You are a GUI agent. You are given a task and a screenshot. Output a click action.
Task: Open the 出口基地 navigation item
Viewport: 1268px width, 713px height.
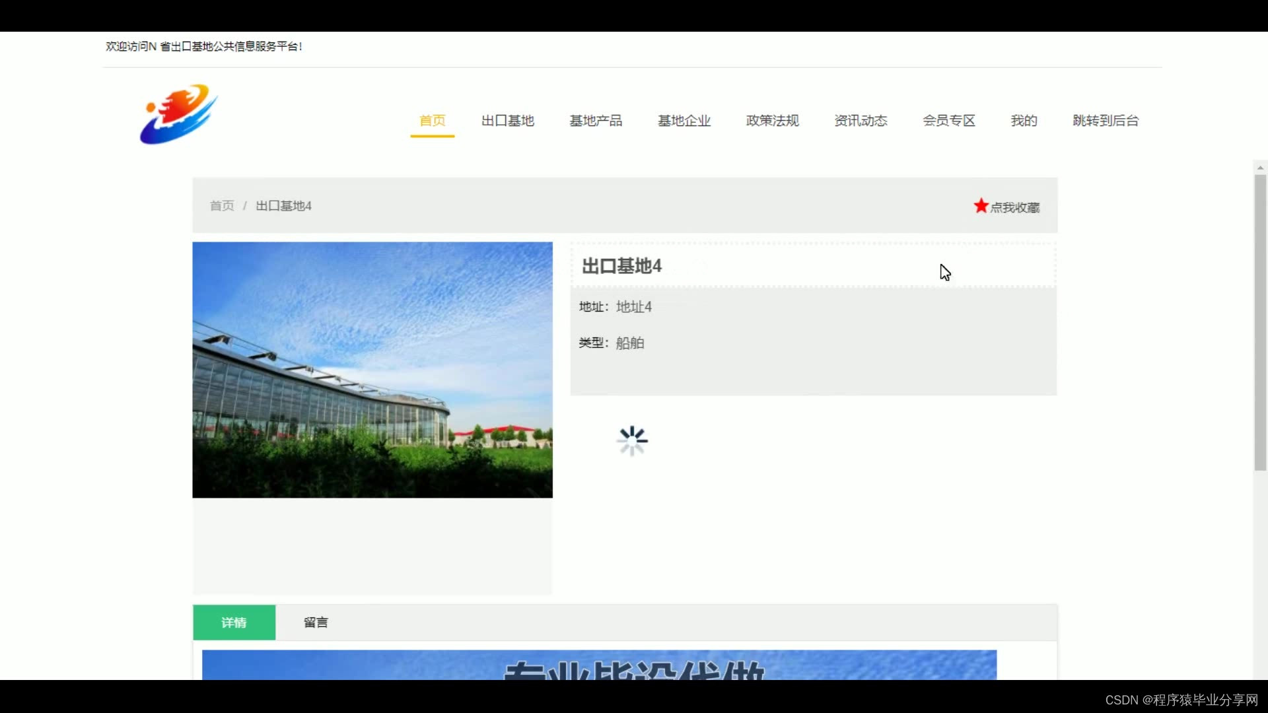click(507, 121)
